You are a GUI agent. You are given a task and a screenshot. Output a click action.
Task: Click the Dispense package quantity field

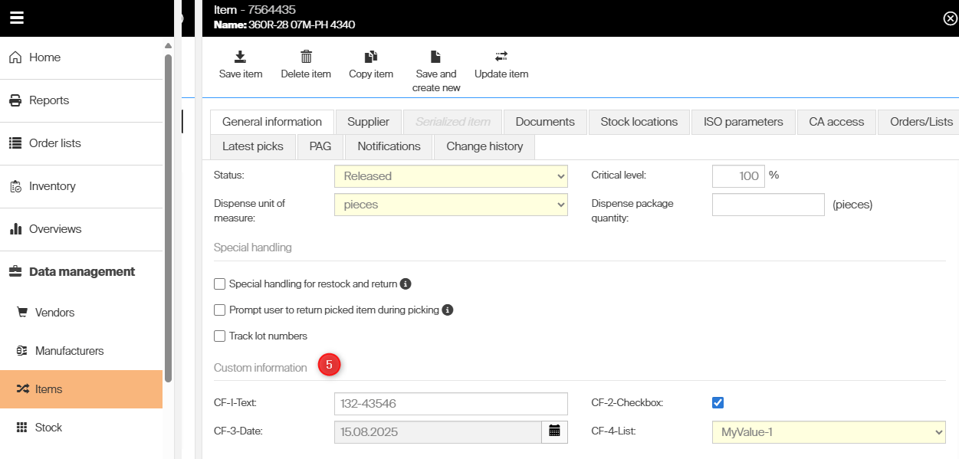[768, 205]
